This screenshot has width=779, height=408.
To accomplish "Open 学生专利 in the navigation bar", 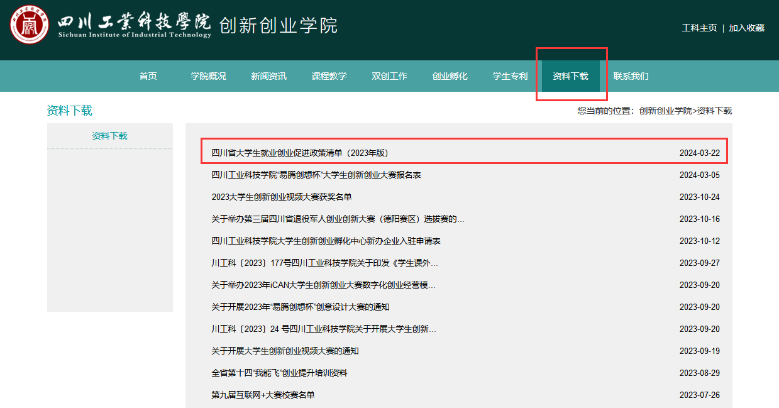I will coord(510,76).
